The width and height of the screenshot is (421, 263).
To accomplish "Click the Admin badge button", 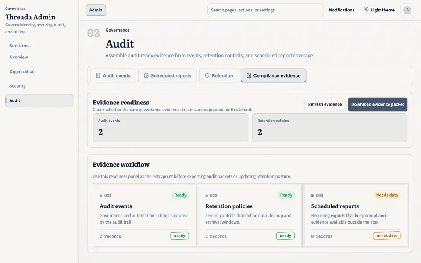I will click(96, 10).
